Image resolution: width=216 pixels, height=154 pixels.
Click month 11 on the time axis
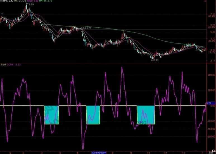pyautogui.click(x=165, y=153)
